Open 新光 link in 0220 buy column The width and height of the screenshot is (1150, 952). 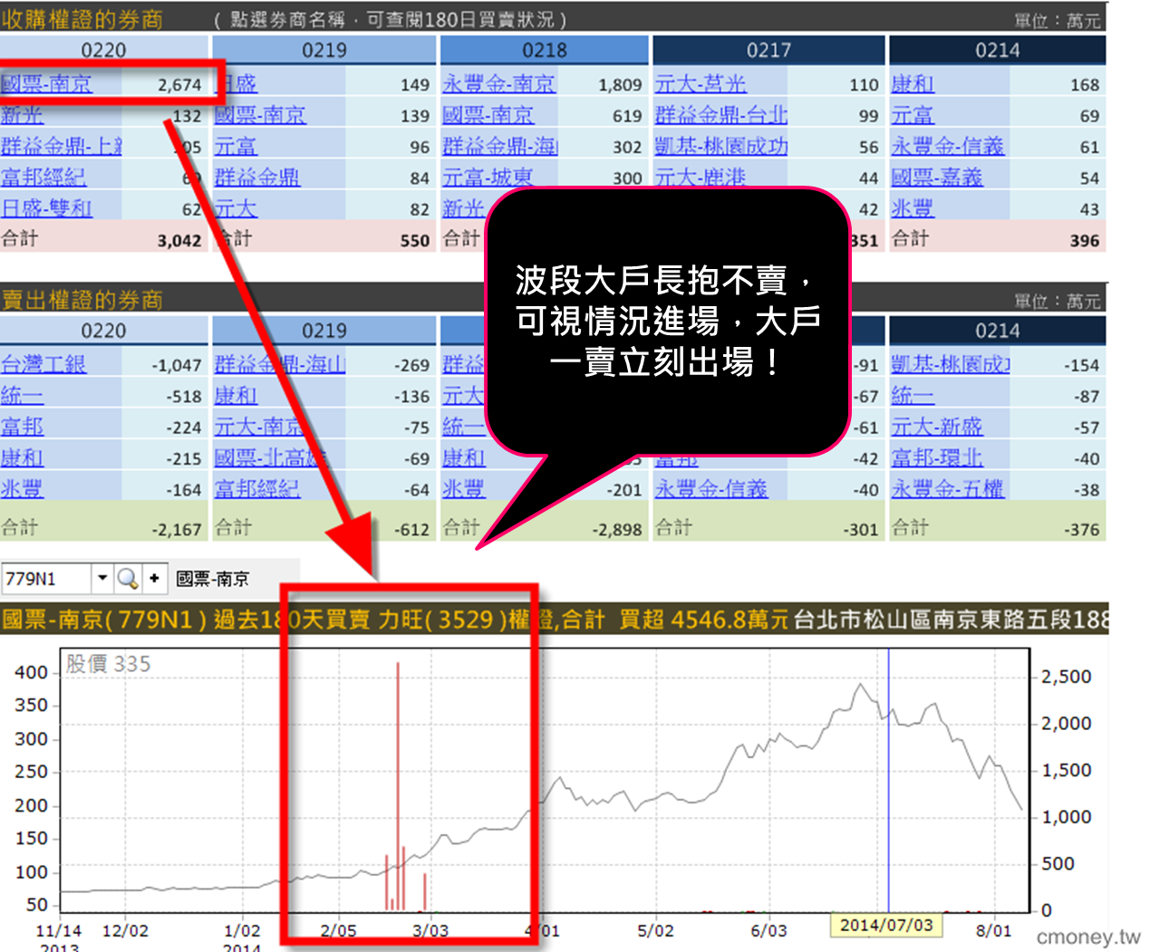coord(23,115)
